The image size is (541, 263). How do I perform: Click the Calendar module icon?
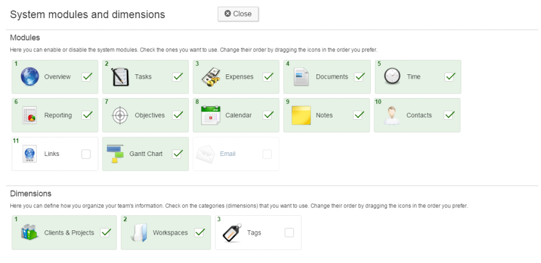[x=211, y=115]
